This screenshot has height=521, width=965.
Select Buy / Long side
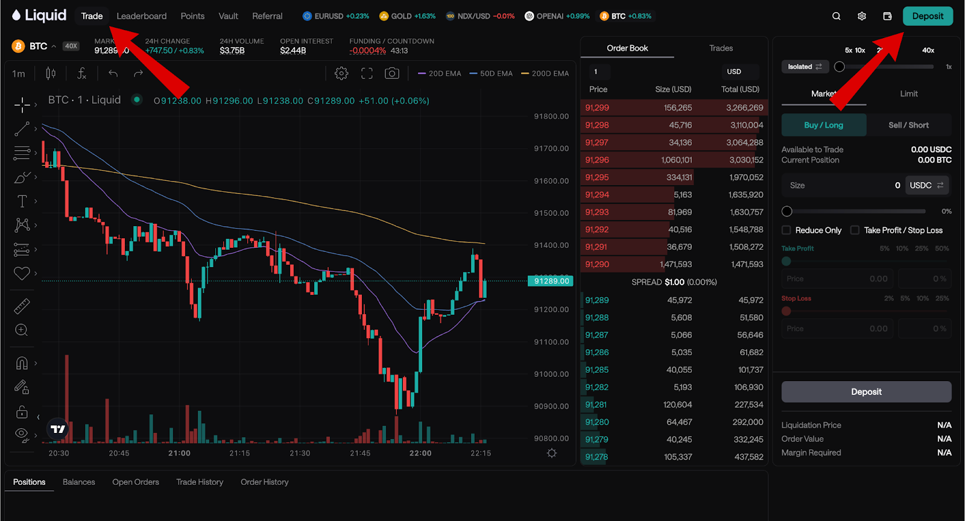(x=824, y=125)
